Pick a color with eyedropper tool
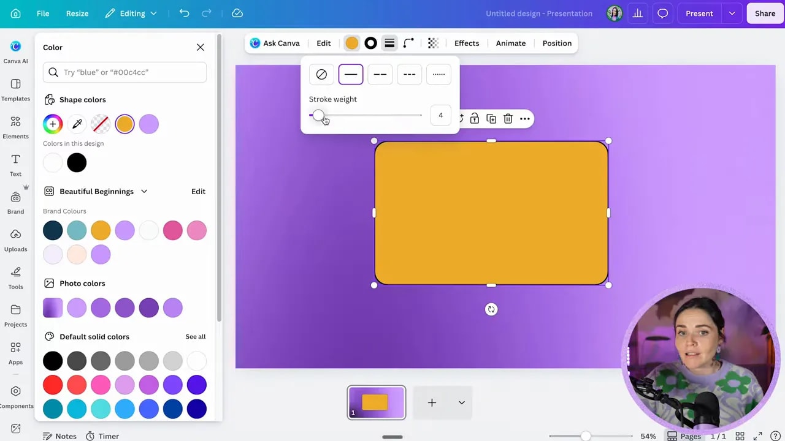The width and height of the screenshot is (785, 441). click(77, 124)
